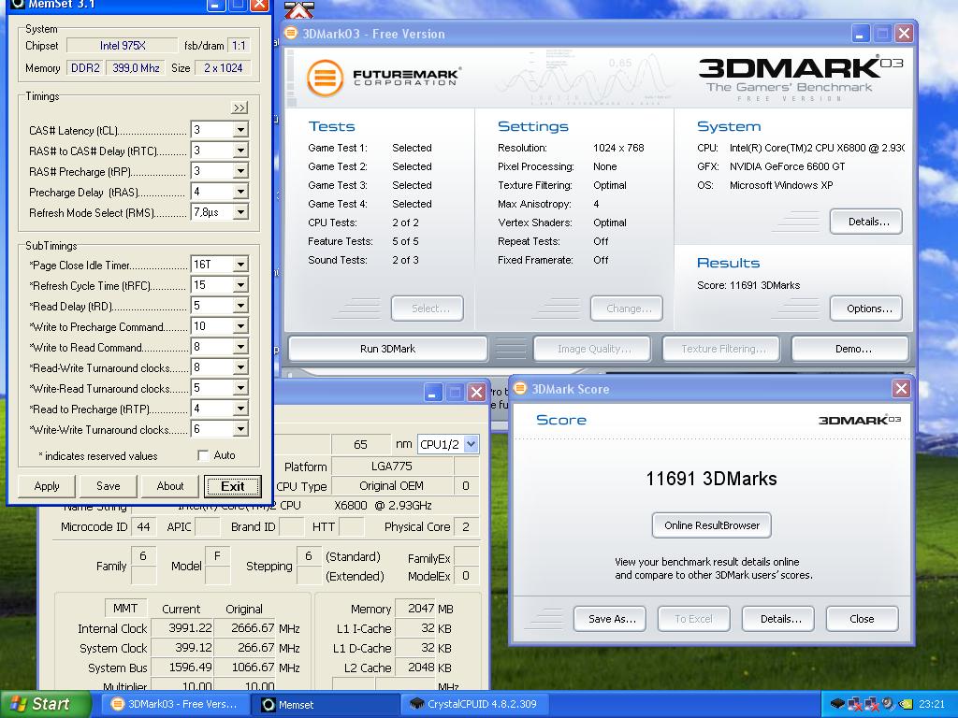958x718 pixels.
Task: Click the Save button in MemSet
Action: pyautogui.click(x=108, y=486)
